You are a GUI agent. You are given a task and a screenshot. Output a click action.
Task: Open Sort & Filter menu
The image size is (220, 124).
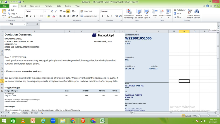click(x=190, y=14)
